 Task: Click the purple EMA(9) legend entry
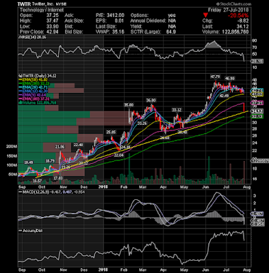[x=32, y=95]
